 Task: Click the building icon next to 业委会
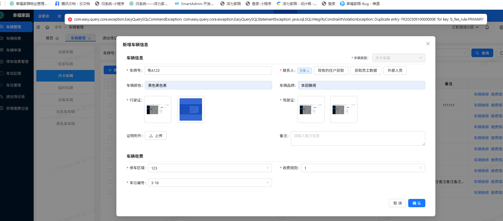[x=59, y=16]
